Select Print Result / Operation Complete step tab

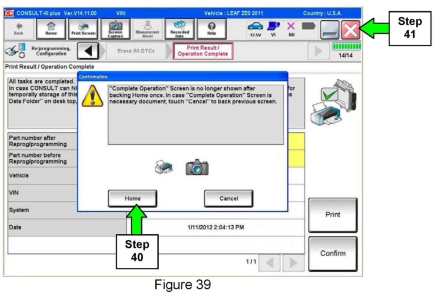pos(203,51)
